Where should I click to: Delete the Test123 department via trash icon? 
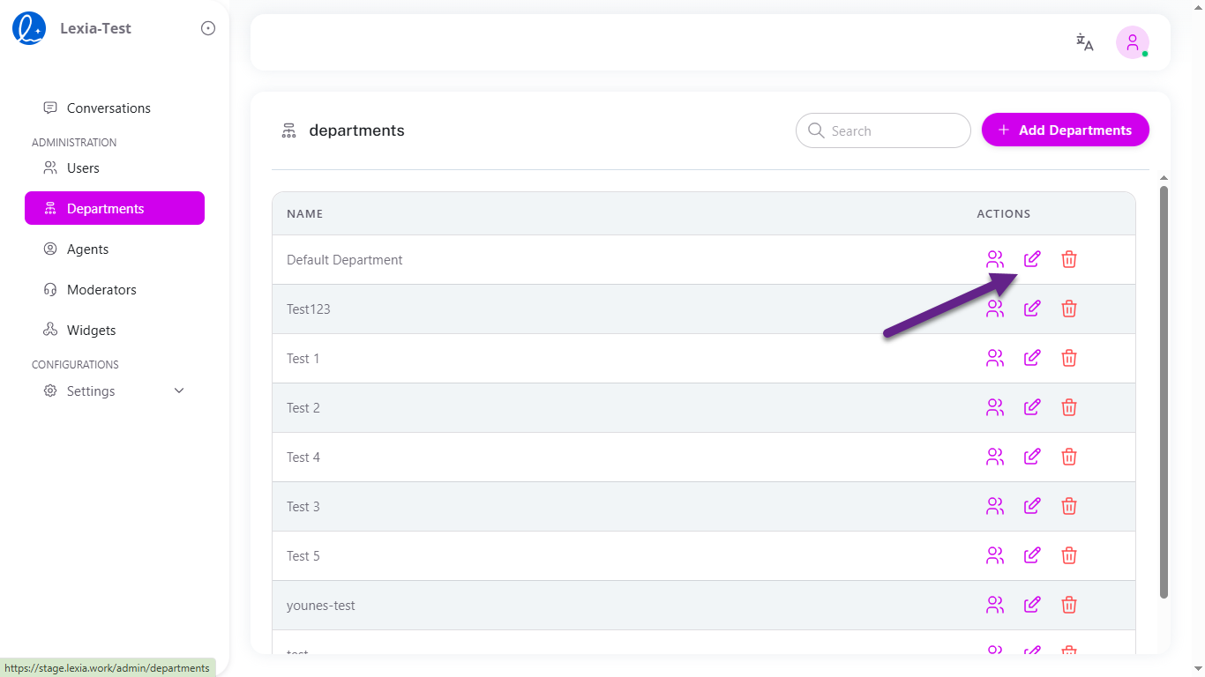tap(1069, 309)
